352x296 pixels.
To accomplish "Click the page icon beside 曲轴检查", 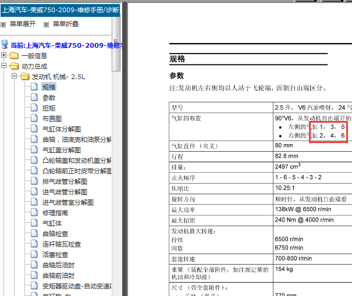I will tap(34, 233).
